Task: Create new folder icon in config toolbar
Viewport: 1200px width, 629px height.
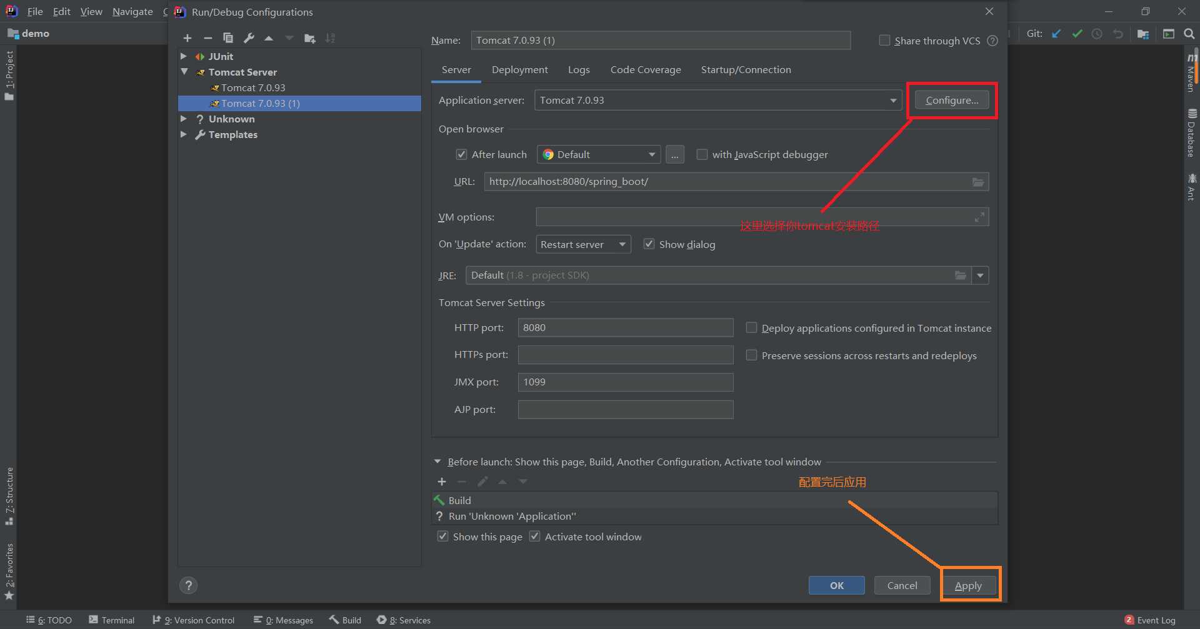Action: click(309, 38)
